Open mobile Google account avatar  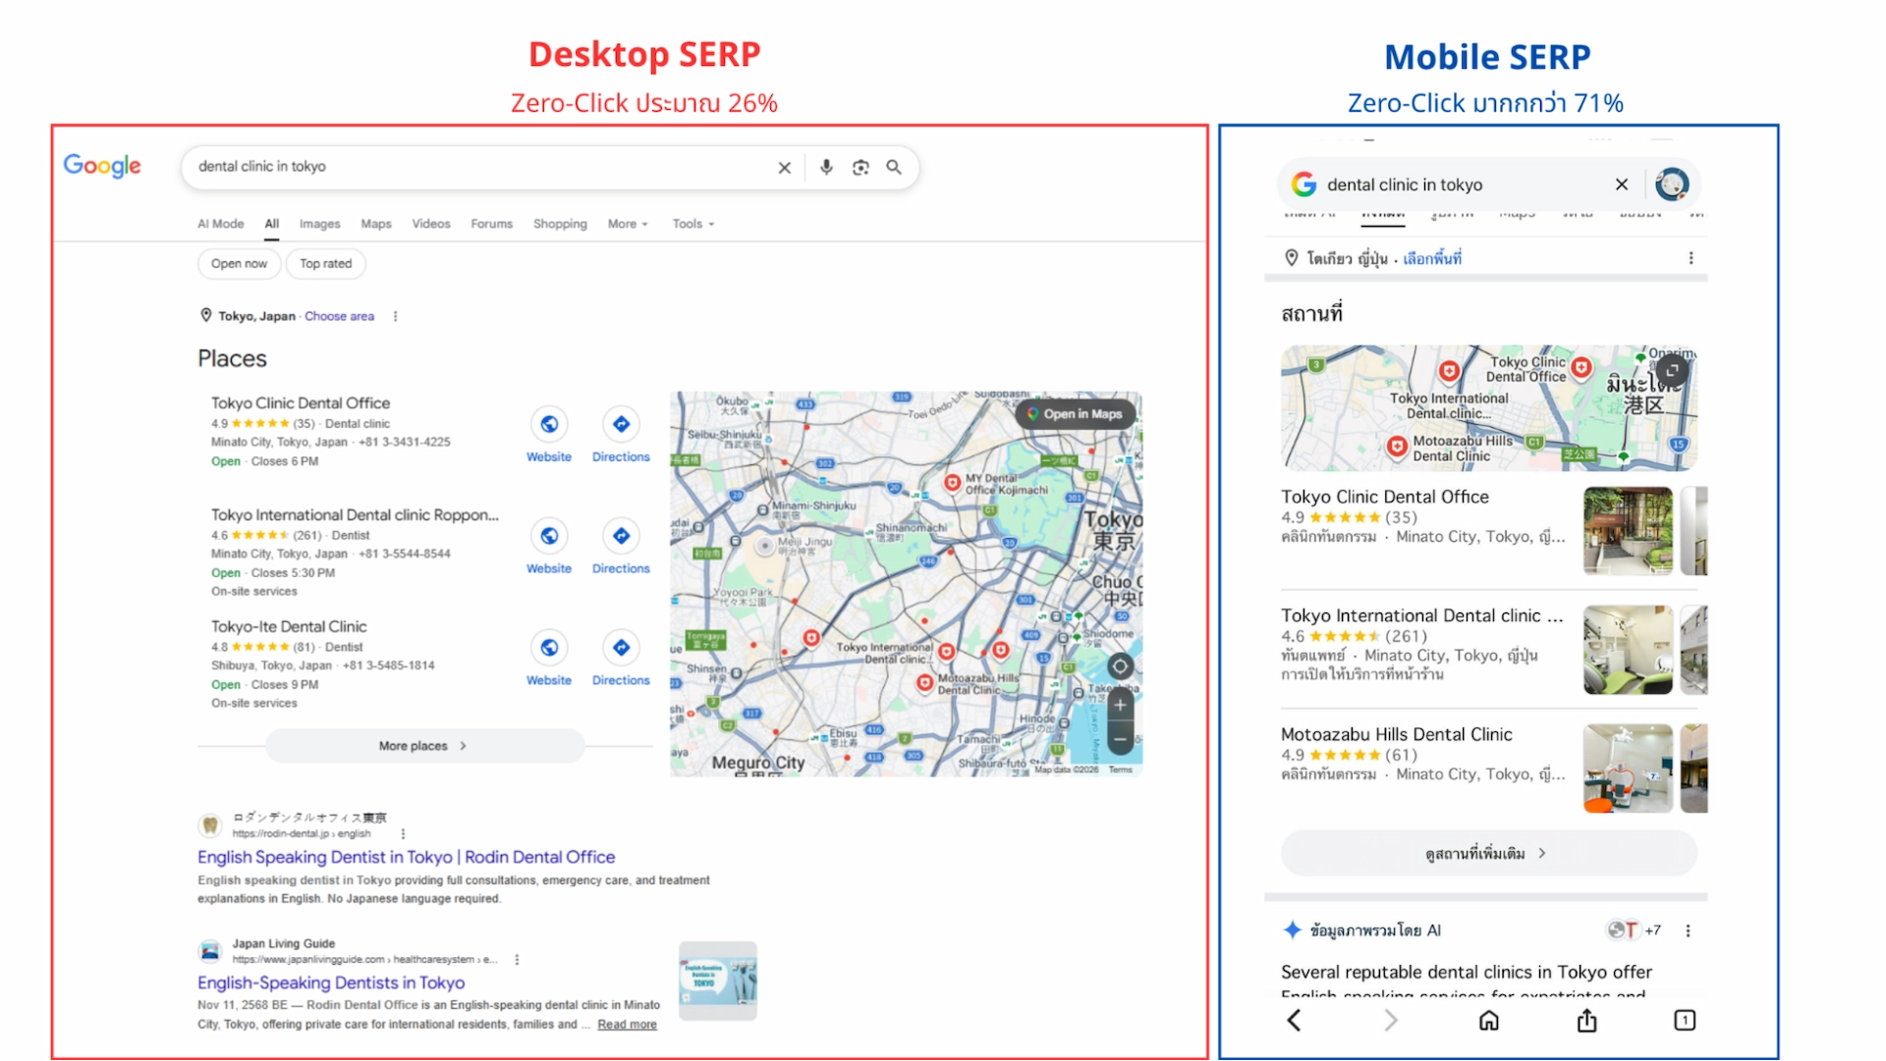pos(1672,185)
